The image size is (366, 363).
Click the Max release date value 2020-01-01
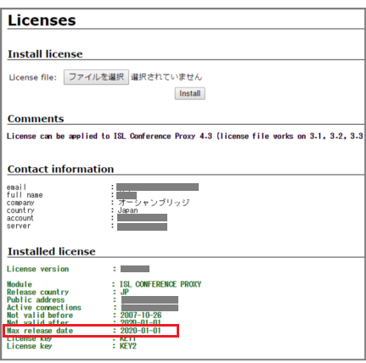tap(141, 331)
